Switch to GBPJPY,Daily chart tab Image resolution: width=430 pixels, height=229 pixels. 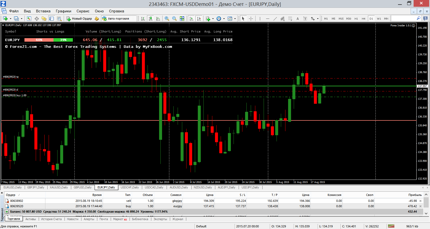35,187
